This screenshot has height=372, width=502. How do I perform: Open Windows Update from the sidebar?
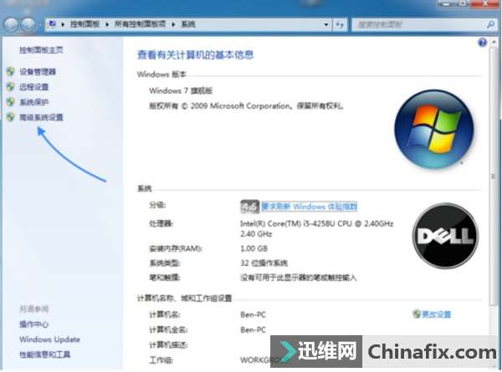coord(49,339)
